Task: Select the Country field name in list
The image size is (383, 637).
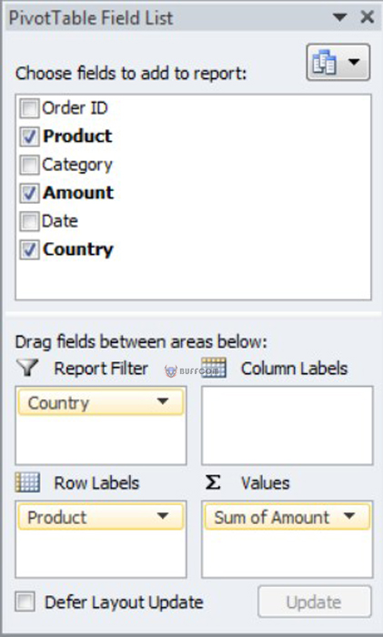Action: 78,250
